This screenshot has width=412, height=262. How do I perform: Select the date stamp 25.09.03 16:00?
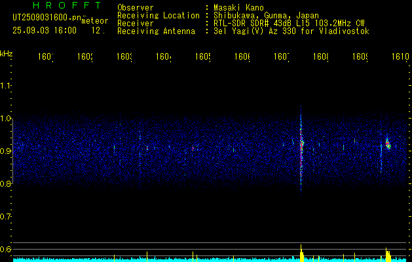pyautogui.click(x=45, y=31)
